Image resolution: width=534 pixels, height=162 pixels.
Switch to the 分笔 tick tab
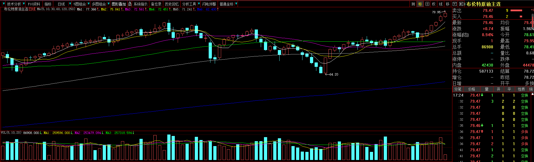pyautogui.click(x=458, y=89)
